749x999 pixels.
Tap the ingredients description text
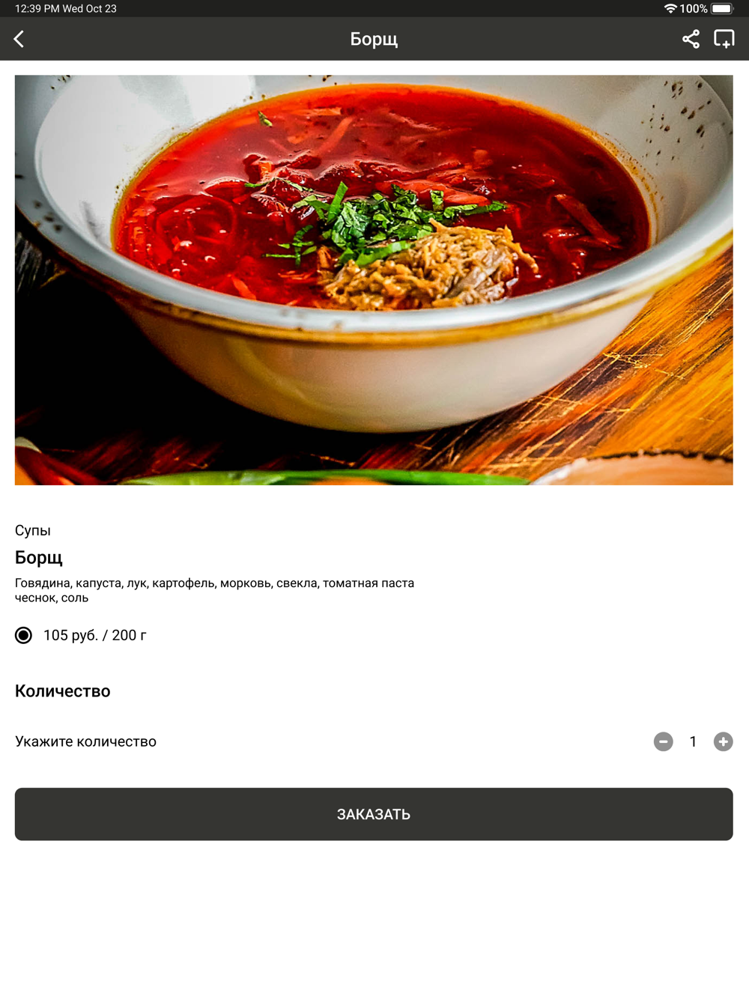coord(214,590)
